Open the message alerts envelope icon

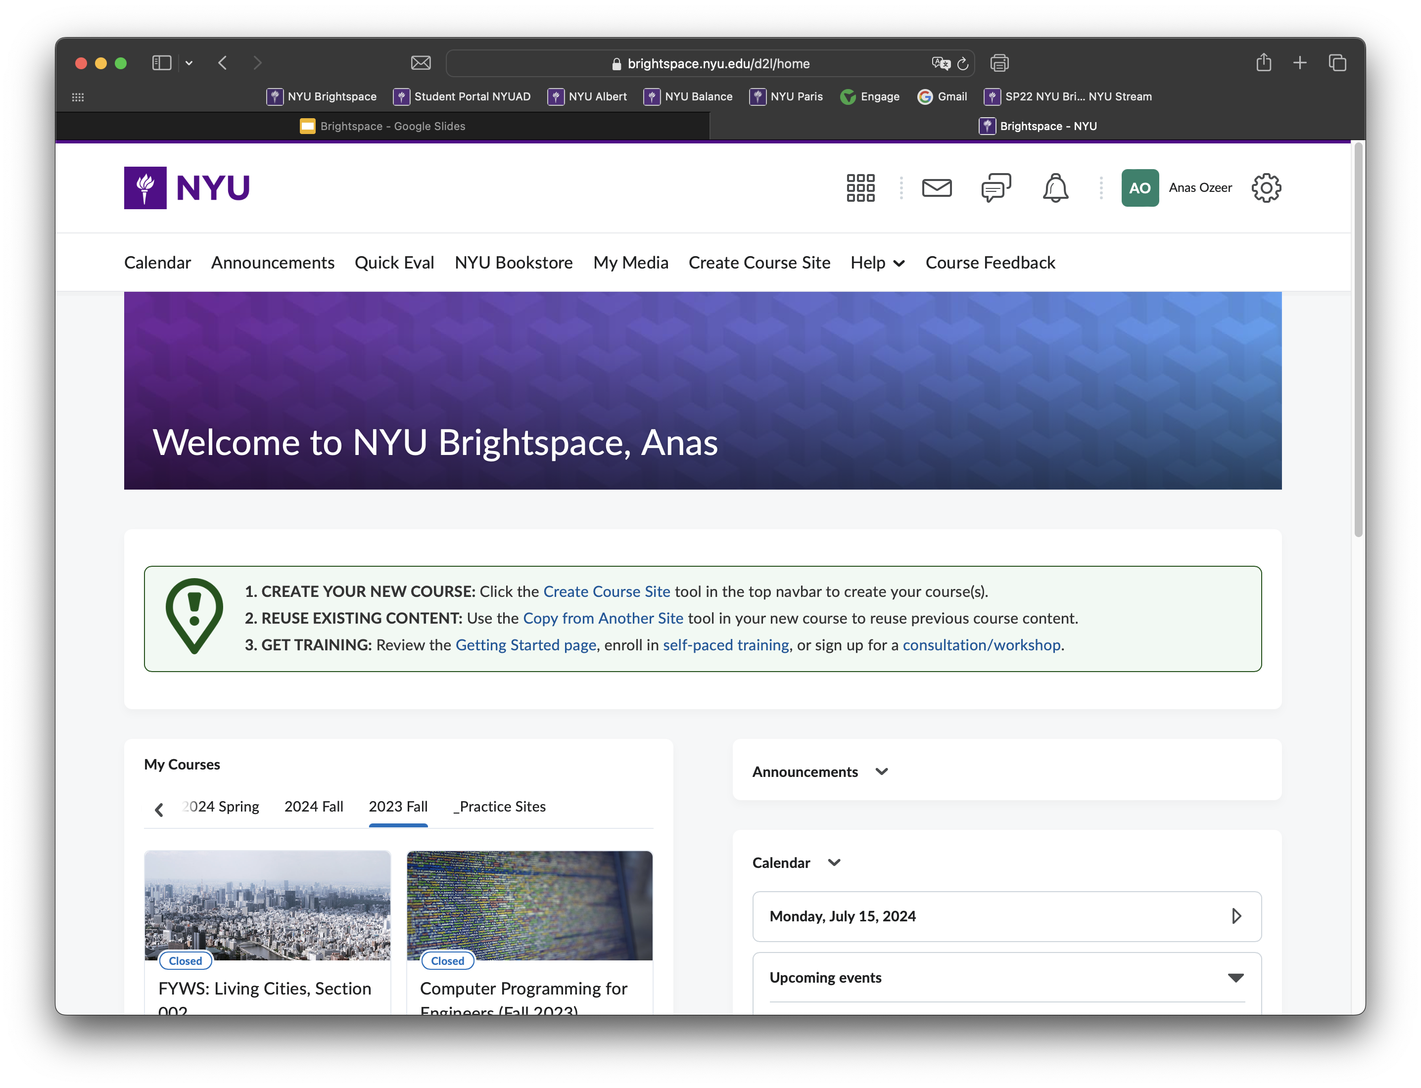[x=936, y=188]
